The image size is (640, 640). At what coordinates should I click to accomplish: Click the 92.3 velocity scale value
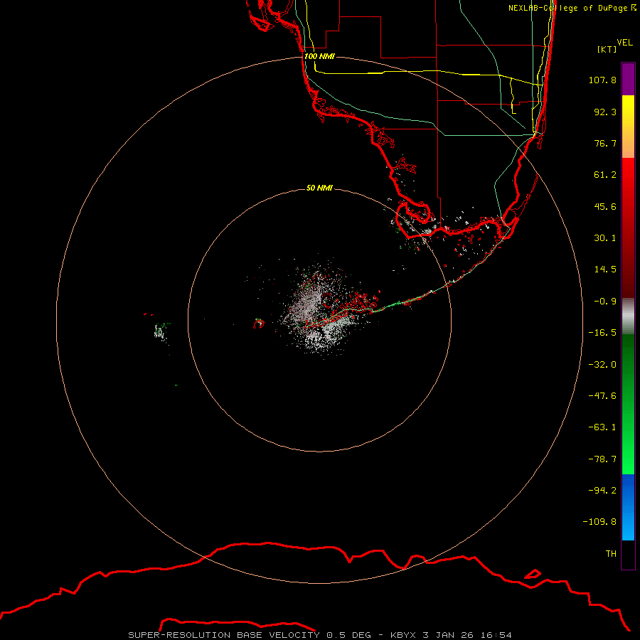[x=605, y=112]
